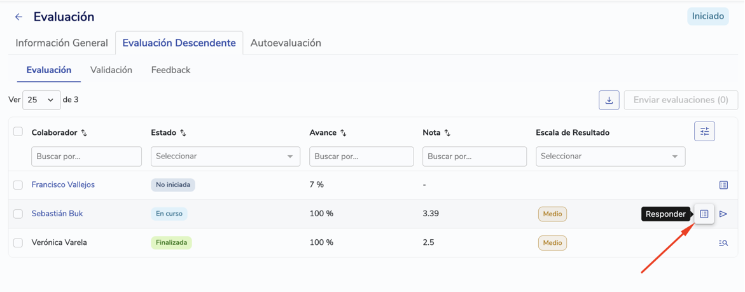Check the Francisco Vallejos row checkbox

(x=18, y=185)
